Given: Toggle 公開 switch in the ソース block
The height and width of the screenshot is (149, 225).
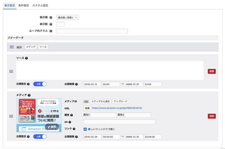Looking at the screenshot, I should pos(40,84).
